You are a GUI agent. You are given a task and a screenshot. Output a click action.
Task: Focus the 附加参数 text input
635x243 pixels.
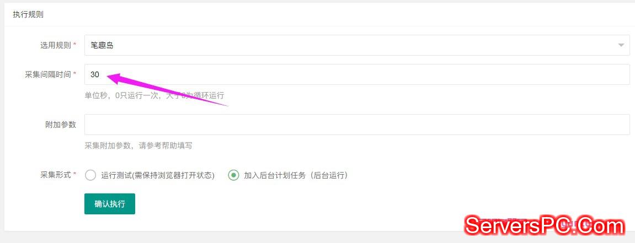pos(357,125)
